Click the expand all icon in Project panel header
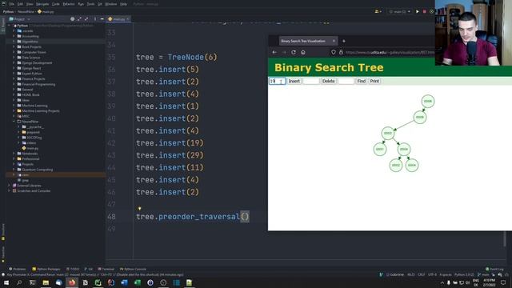Viewport: 512px width, 288px height. click(x=79, y=19)
